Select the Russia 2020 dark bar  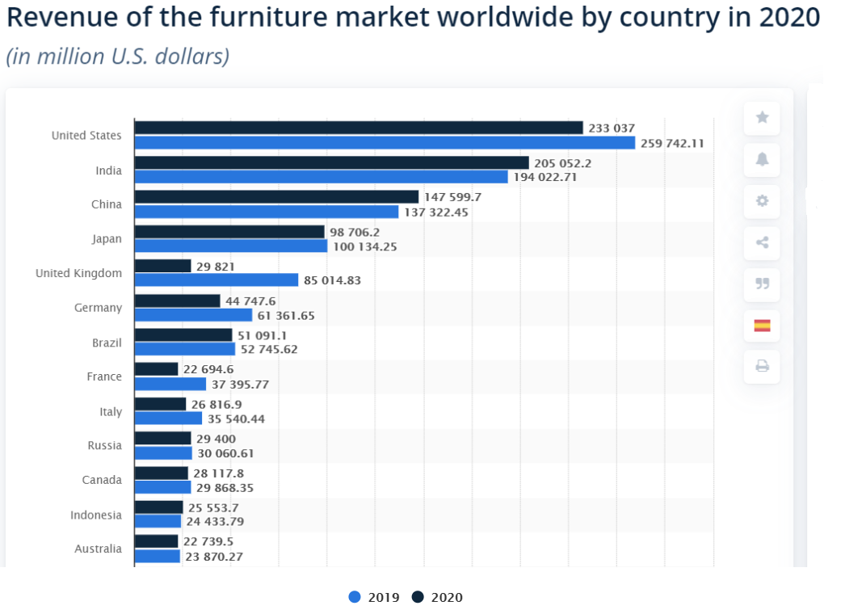162,438
